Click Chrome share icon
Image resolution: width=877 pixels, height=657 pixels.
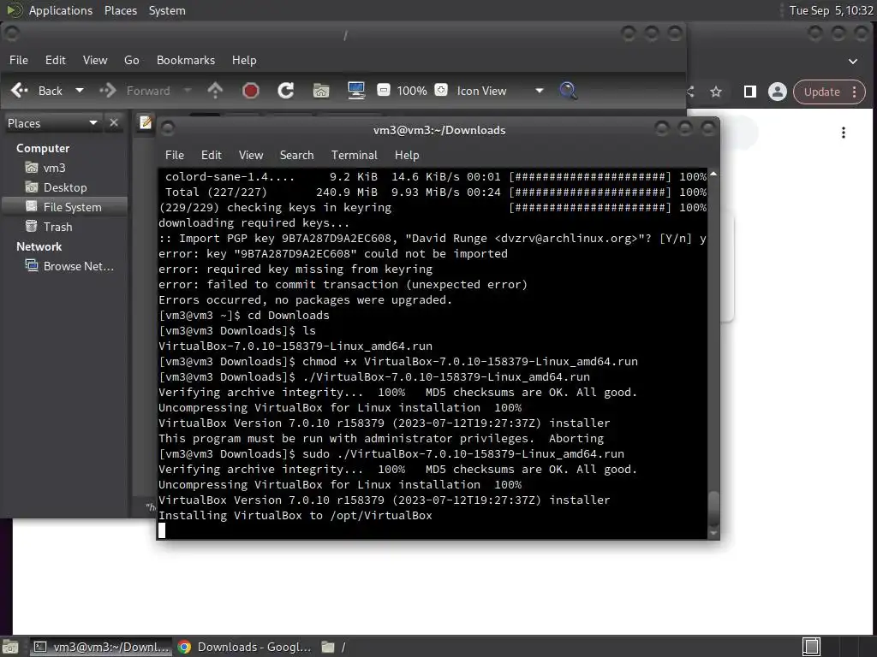(x=690, y=92)
